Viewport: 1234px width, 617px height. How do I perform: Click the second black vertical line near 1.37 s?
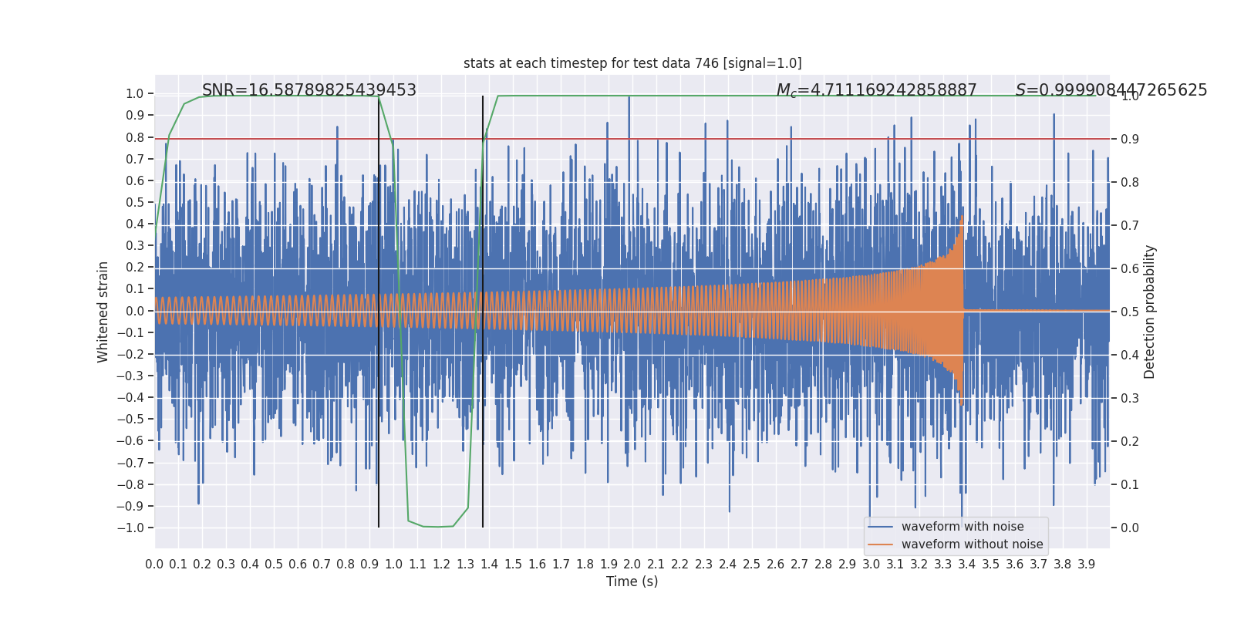click(x=483, y=312)
